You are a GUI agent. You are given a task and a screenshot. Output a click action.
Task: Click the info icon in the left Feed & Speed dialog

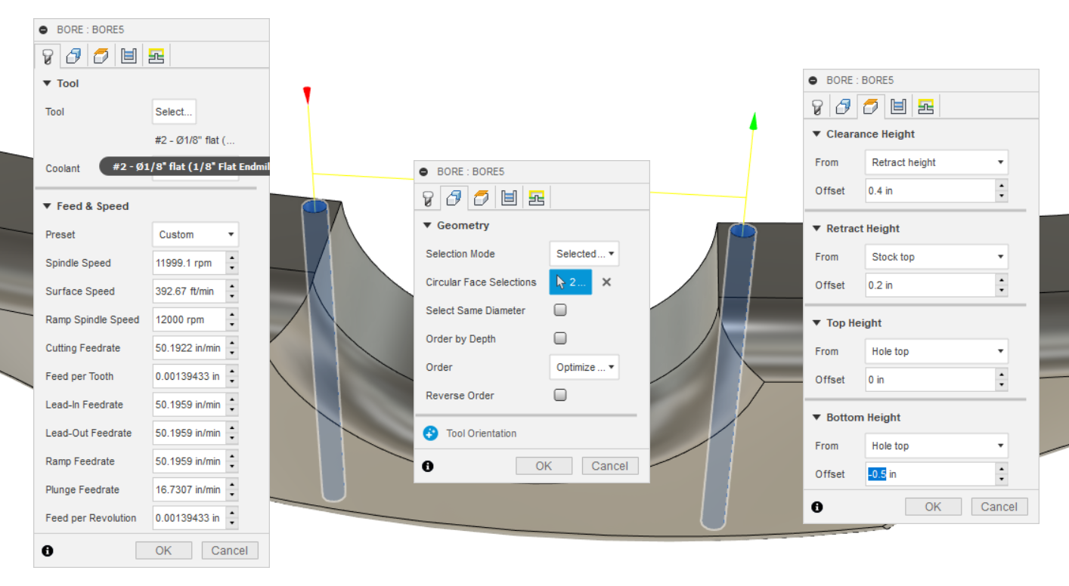coord(48,551)
